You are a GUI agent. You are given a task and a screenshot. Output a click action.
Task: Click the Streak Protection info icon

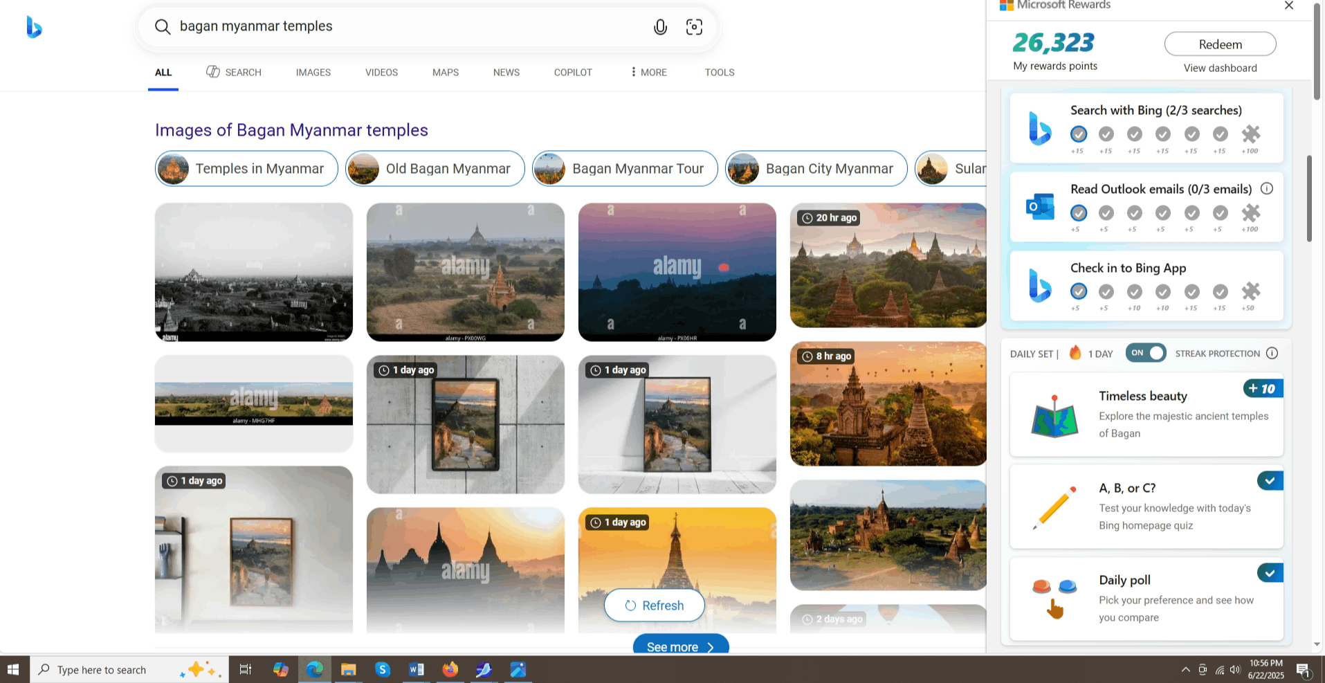pyautogui.click(x=1273, y=353)
